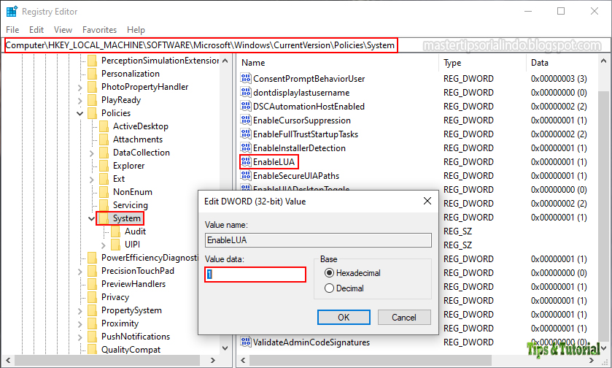The height and width of the screenshot is (368, 612).
Task: Expand the PushNotifications key
Action: pos(80,337)
